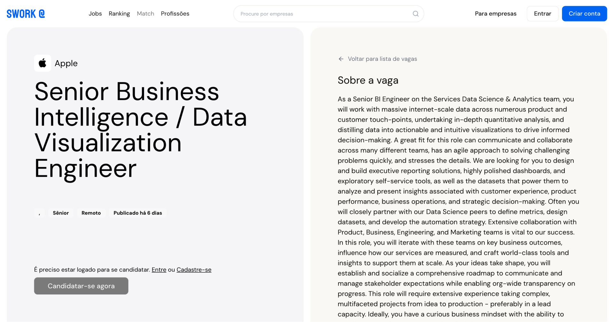Follow the Cadastre-se link
Viewport: 614px width, 322px height.
[194, 270]
